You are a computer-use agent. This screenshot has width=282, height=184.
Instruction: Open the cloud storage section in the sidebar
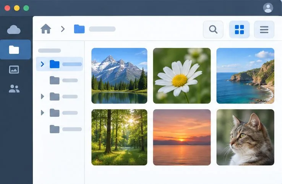[x=14, y=30]
